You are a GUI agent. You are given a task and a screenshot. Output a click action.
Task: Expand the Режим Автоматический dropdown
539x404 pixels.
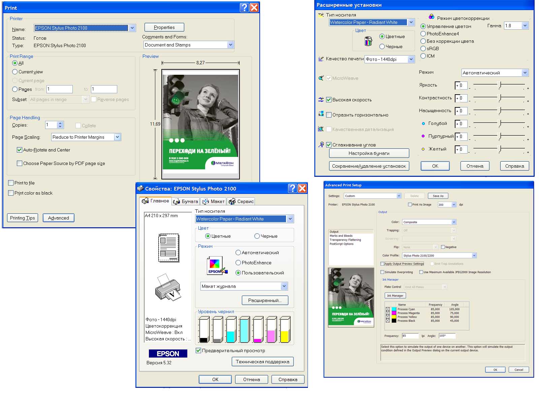525,73
